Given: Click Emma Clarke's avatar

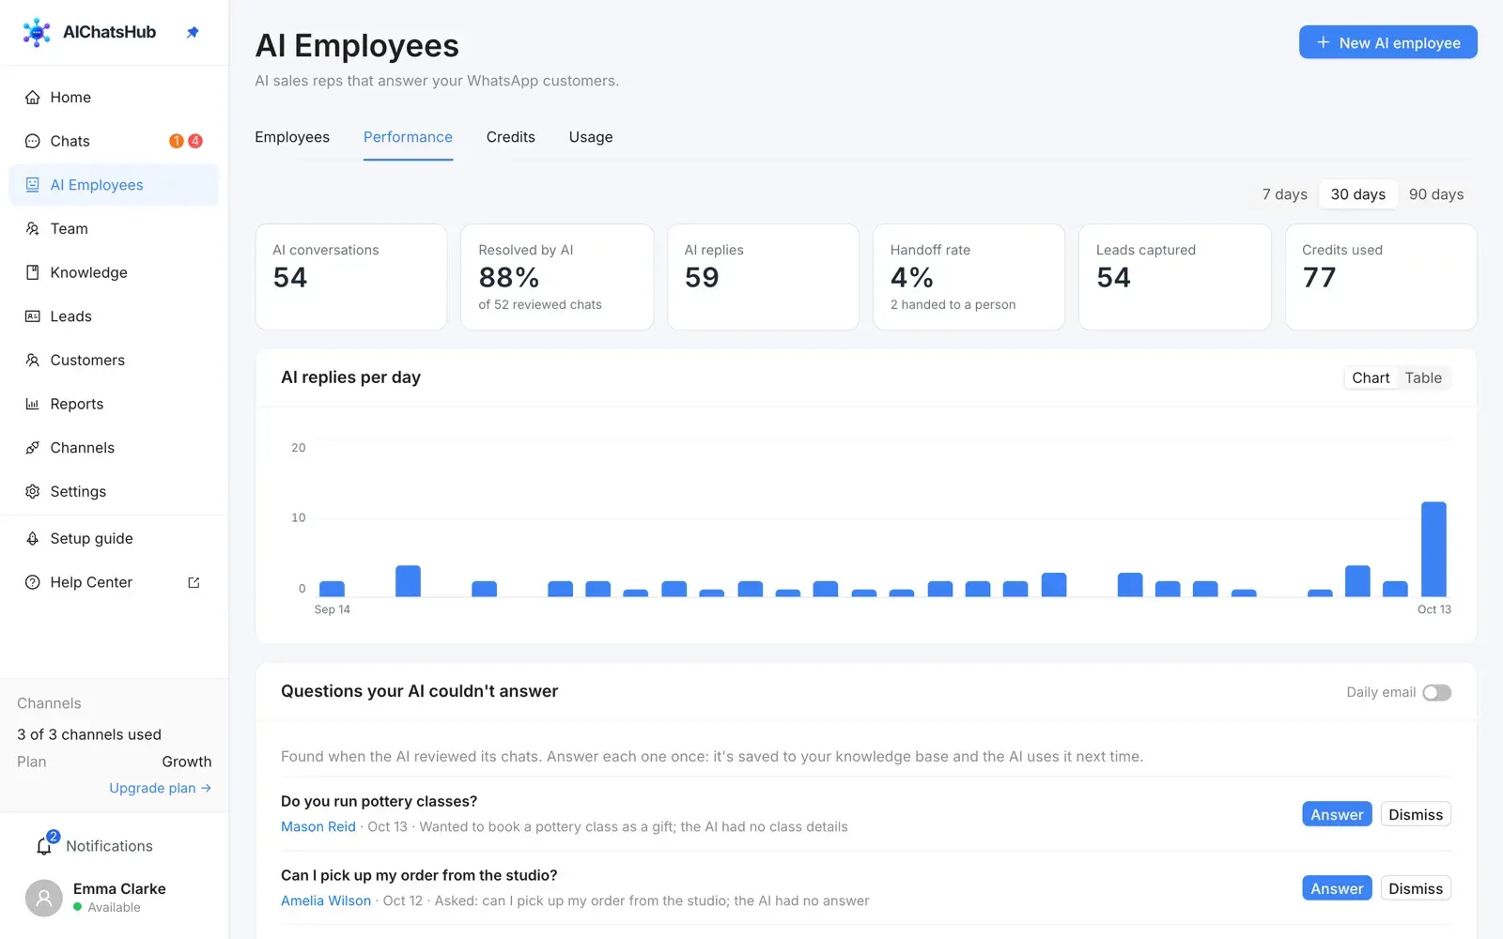Looking at the screenshot, I should [43, 898].
